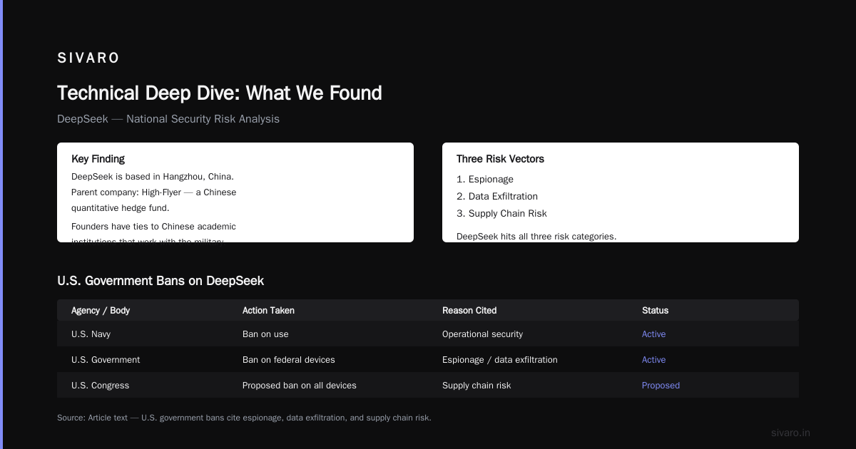Click the 'Espionage / data exfiltration' cell

click(500, 360)
